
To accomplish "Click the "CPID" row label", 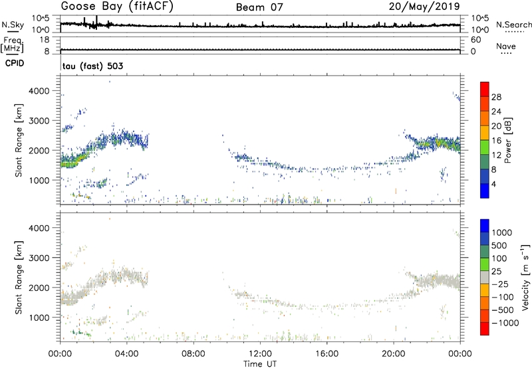I will pos(15,63).
